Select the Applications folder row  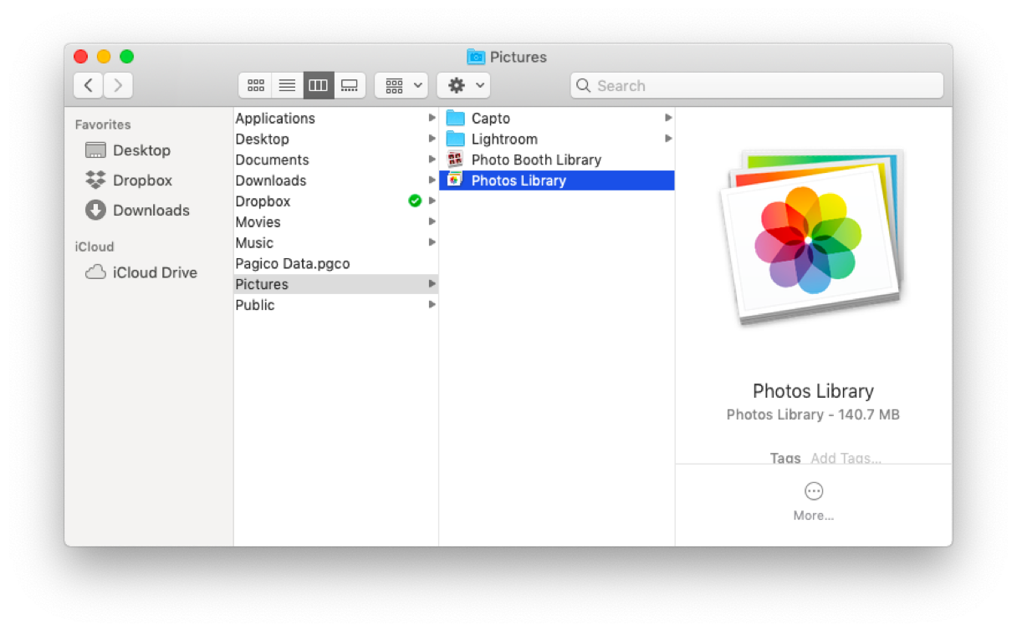pyautogui.click(x=336, y=119)
